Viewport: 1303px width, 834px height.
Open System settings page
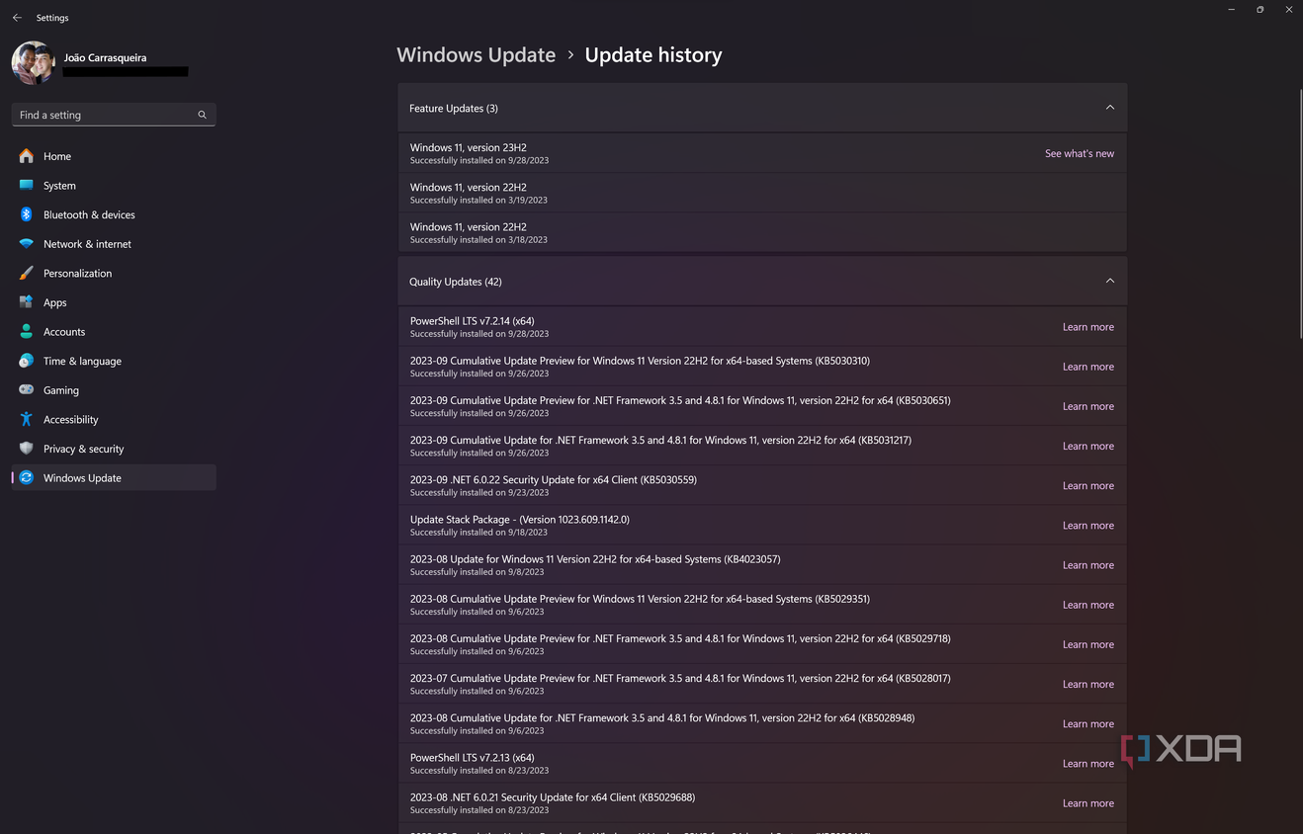pos(114,186)
